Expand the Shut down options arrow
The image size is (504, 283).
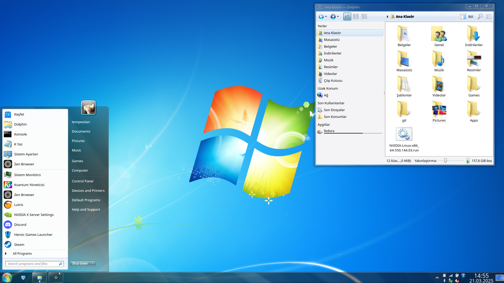tap(92, 264)
